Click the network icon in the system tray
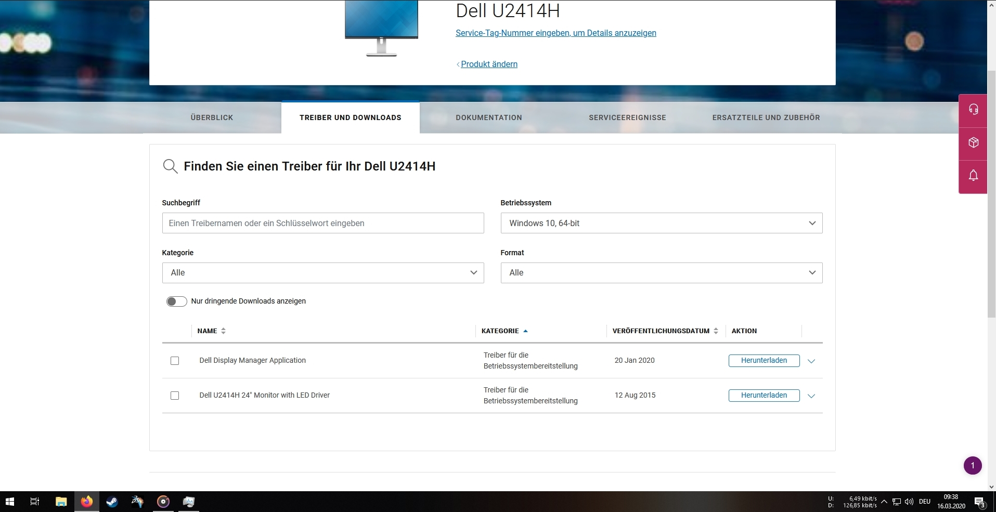The image size is (996, 512). [x=897, y=502]
